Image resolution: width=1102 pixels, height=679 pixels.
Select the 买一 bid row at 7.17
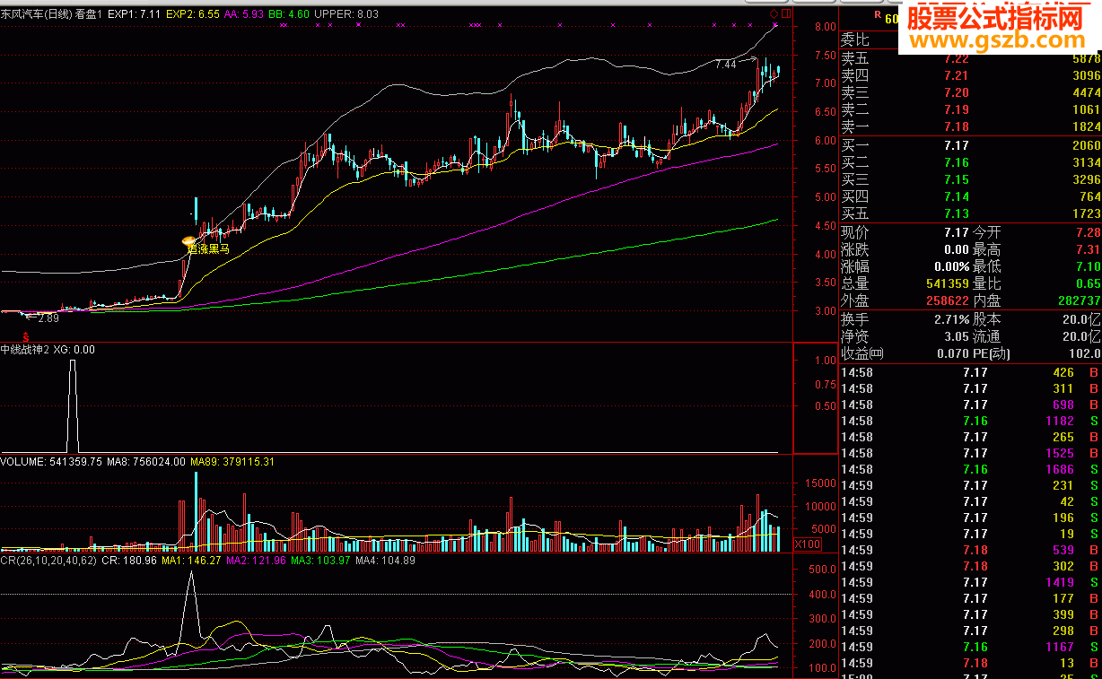[970, 145]
